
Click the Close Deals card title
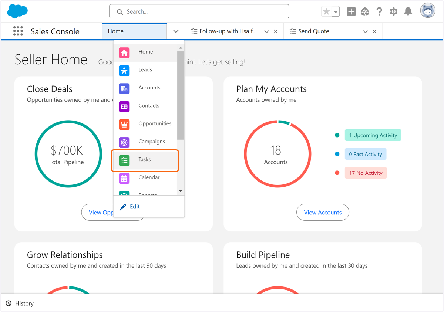50,89
